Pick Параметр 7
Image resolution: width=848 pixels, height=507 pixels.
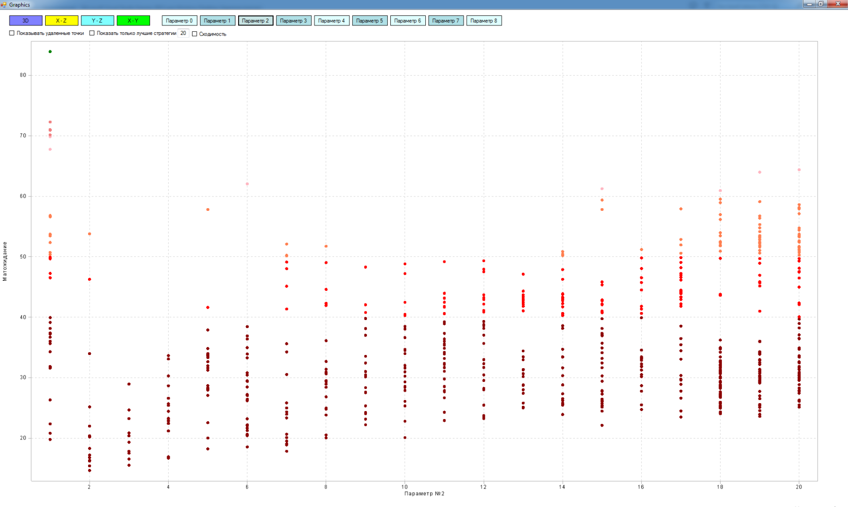pos(446,21)
